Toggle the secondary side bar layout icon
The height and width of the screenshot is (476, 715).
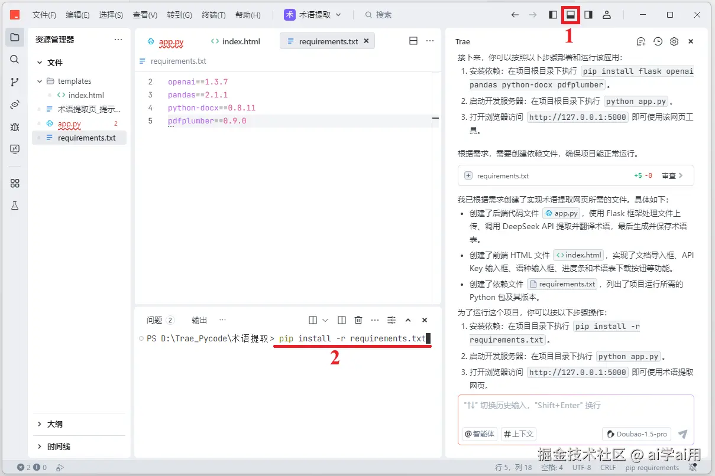point(588,15)
